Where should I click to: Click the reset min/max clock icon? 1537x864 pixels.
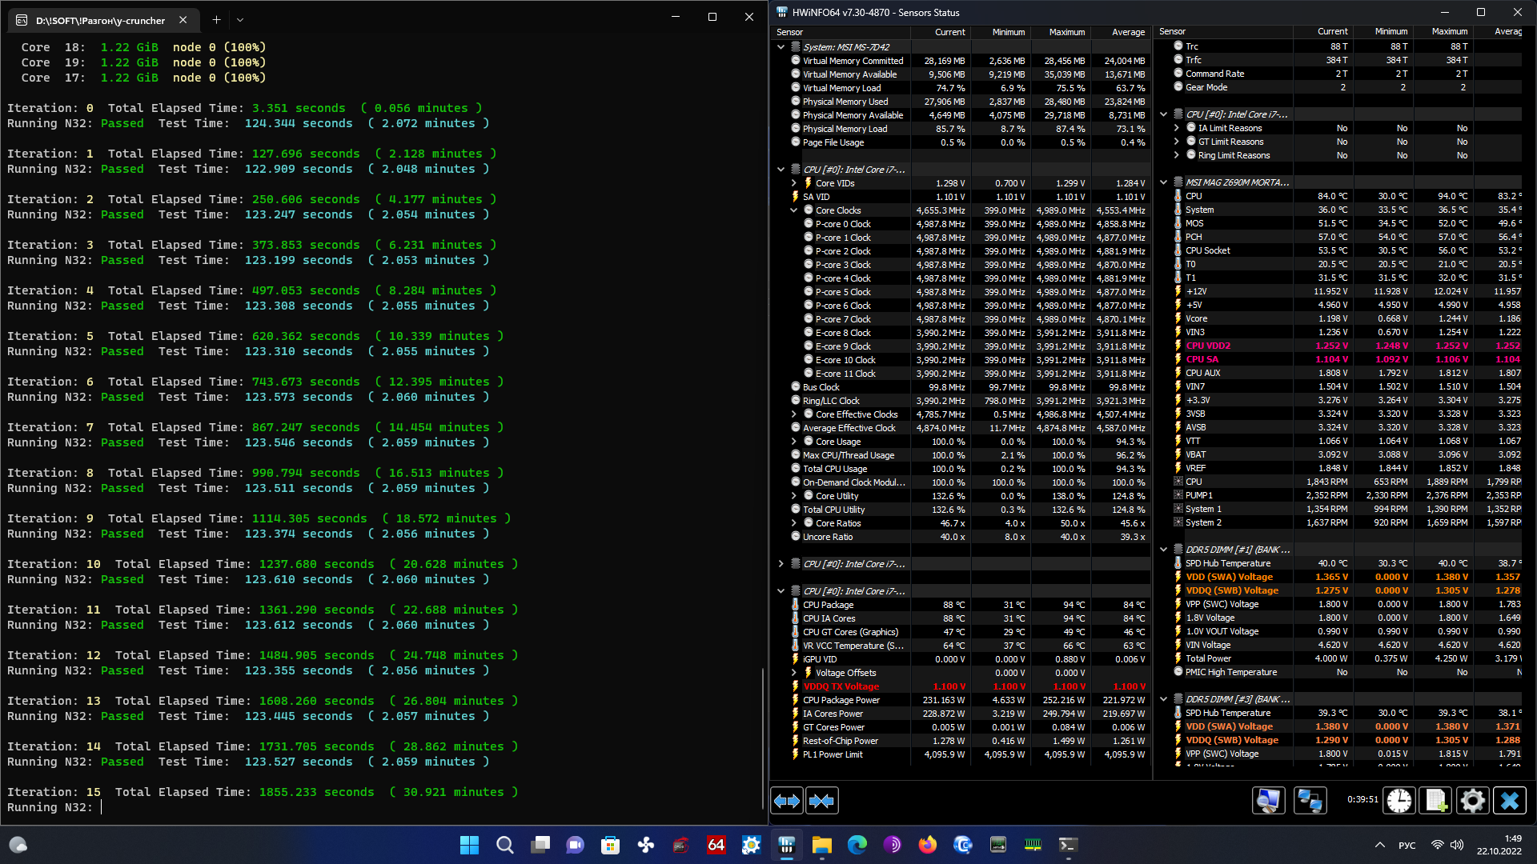pos(1399,801)
